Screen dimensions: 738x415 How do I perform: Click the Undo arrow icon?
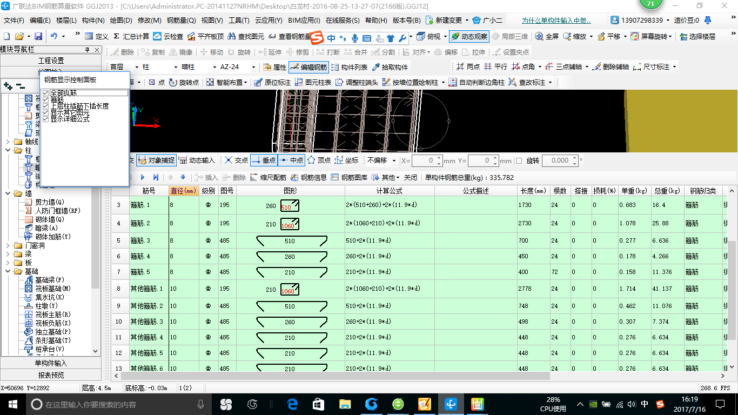[x=54, y=36]
